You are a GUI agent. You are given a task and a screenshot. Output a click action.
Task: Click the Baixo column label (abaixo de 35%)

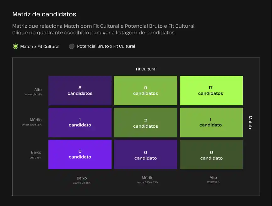(x=82, y=178)
